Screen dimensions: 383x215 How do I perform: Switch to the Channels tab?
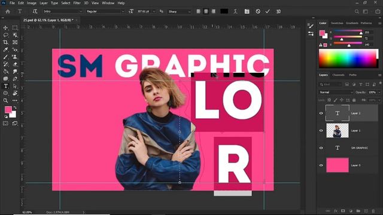[338, 75]
